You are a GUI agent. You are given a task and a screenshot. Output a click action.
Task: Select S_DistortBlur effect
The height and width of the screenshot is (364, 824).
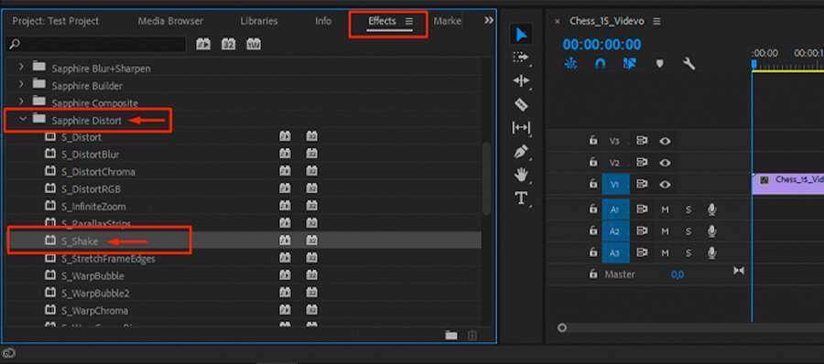[x=90, y=155]
